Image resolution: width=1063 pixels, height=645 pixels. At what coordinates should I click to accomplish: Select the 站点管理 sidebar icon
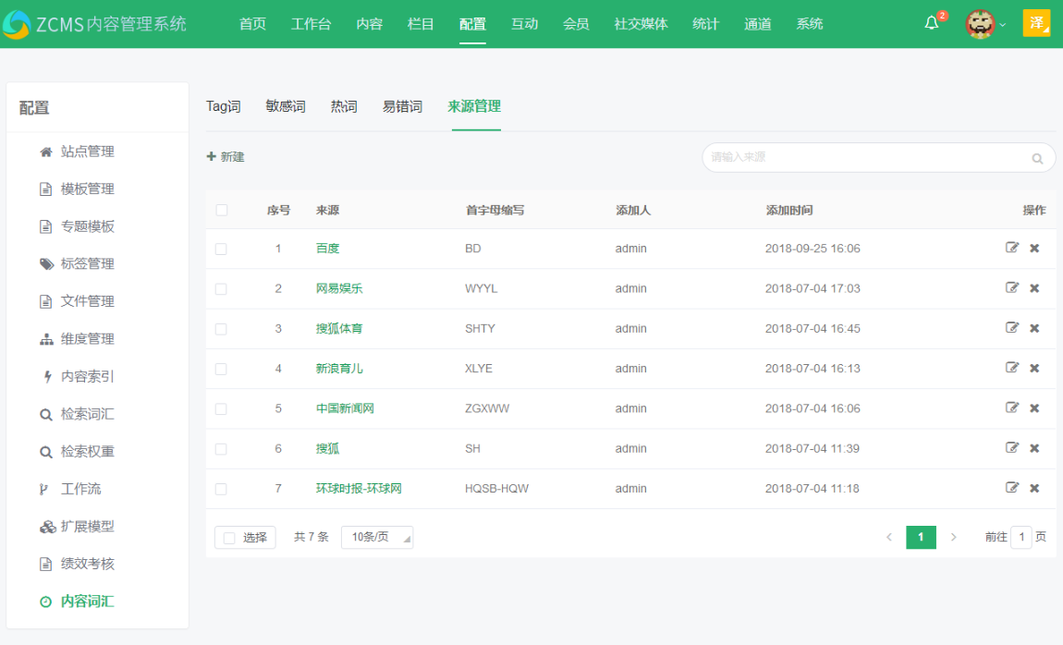click(x=45, y=152)
